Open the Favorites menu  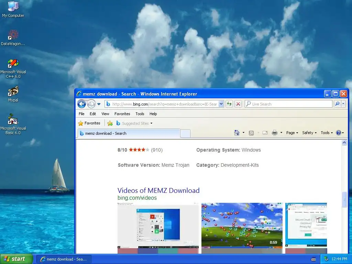tap(122, 114)
